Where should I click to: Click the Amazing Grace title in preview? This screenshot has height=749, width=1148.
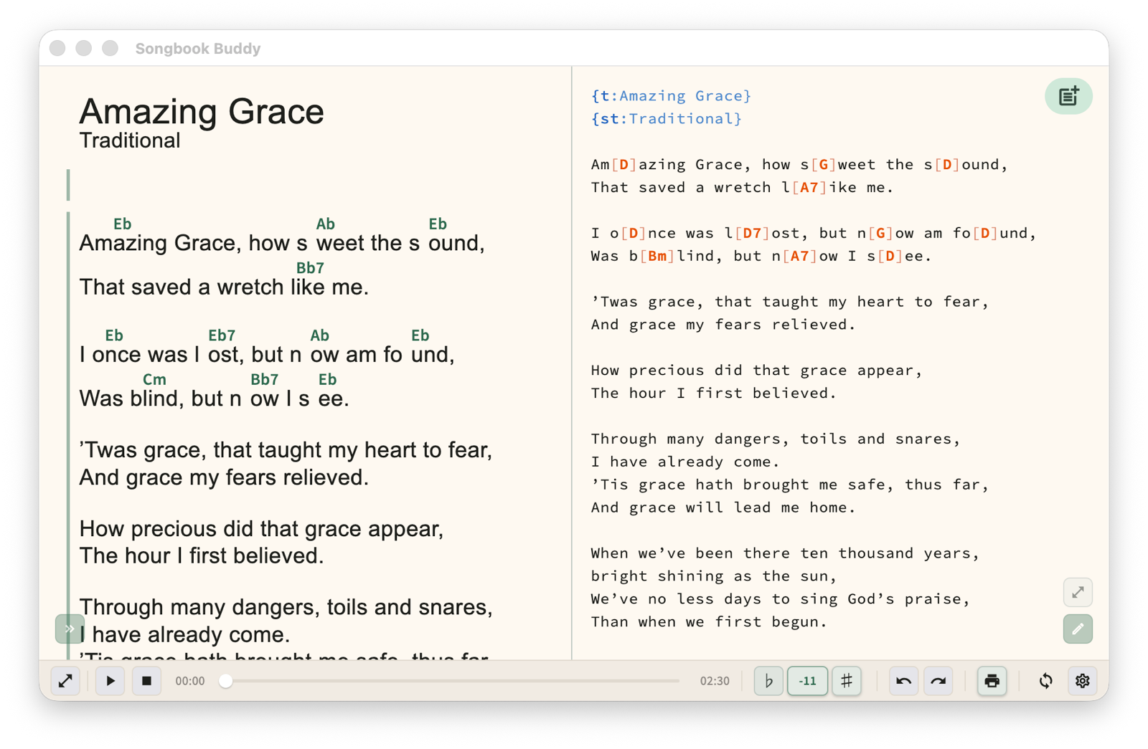click(x=202, y=112)
